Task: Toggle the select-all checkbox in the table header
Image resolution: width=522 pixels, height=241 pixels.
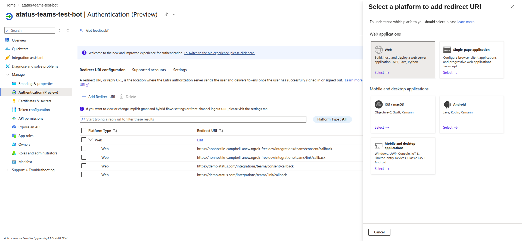Action: pos(84,131)
